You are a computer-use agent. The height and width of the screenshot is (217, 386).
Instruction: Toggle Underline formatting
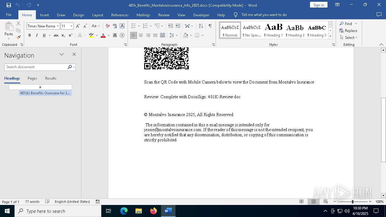44,36
